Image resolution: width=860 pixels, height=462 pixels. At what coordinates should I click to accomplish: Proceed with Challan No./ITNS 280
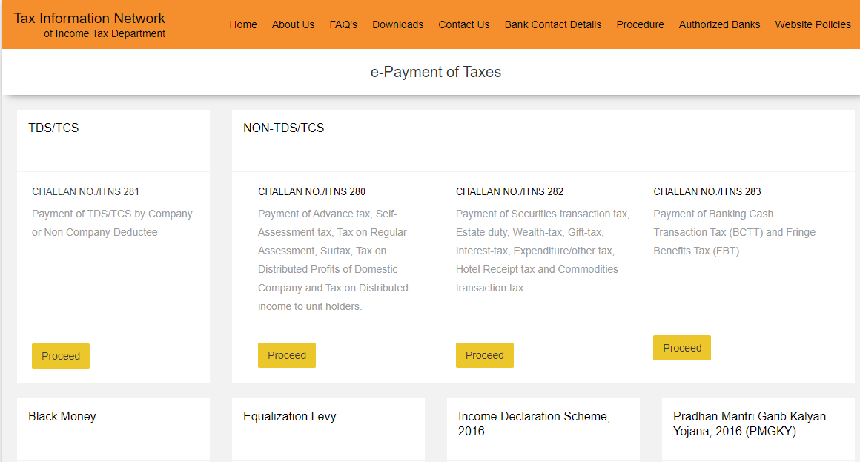(287, 355)
